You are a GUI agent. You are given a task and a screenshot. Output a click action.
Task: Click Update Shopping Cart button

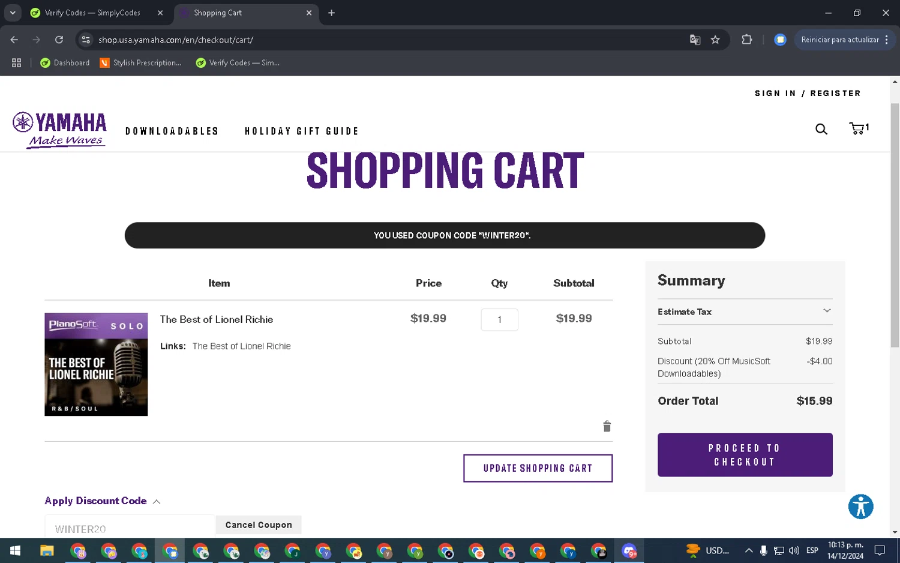(538, 468)
